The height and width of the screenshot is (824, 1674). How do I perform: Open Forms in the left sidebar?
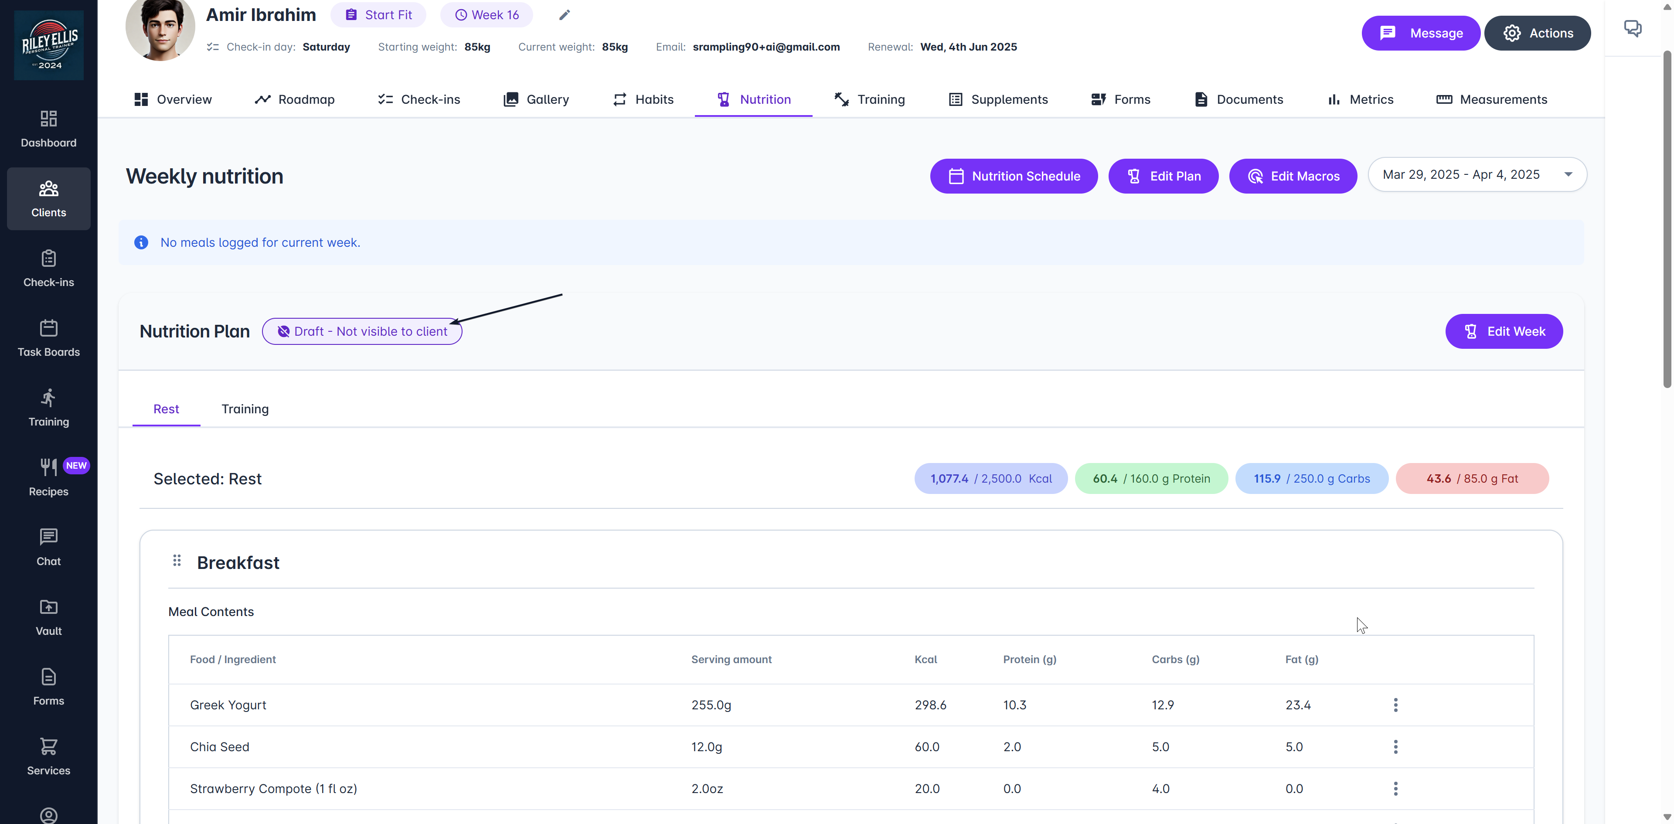point(48,687)
